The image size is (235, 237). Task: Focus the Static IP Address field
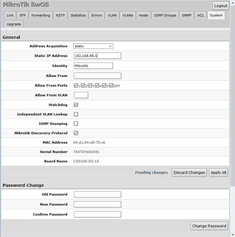[x=97, y=56]
